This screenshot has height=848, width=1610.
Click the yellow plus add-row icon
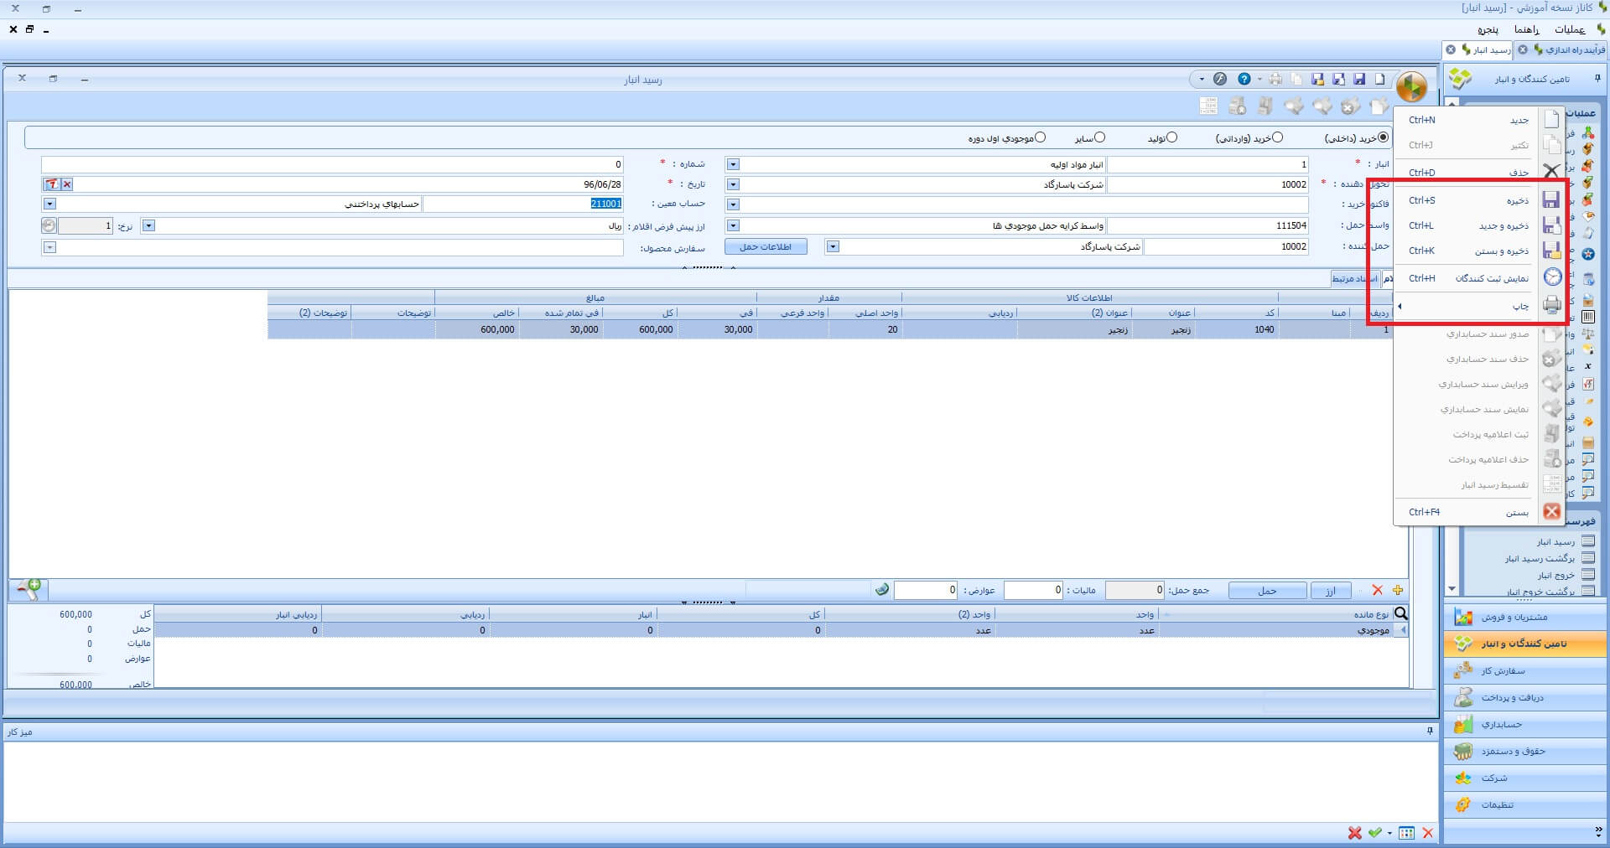coord(1398,591)
